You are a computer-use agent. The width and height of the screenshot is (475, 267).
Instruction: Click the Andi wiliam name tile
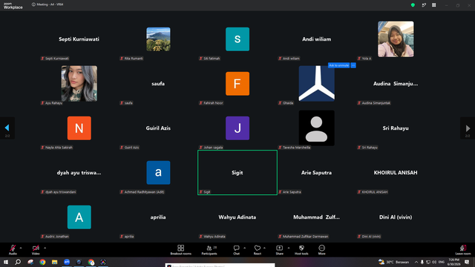(317, 39)
